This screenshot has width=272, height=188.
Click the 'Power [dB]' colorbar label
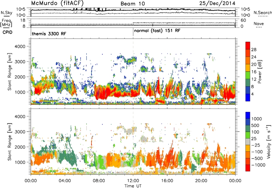[259, 72]
